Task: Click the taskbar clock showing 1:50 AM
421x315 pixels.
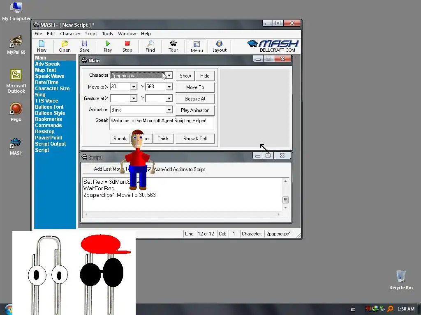Action: (x=406, y=309)
